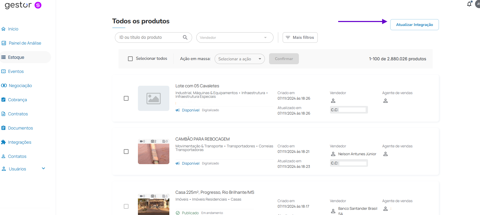Click the vendor name Nelson Antunes Júnior

357,154
